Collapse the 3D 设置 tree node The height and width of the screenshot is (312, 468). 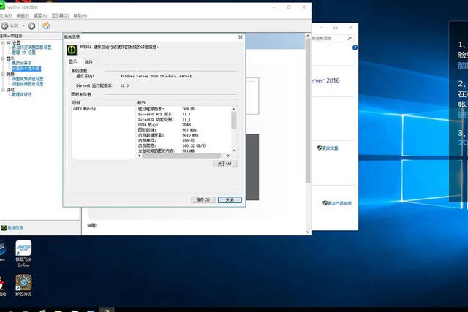(x=3, y=42)
